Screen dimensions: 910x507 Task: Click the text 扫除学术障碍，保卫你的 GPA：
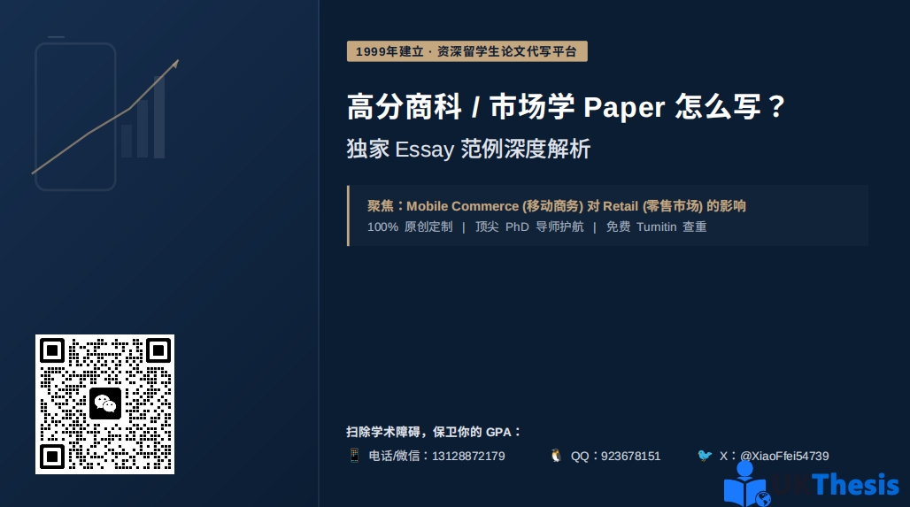(x=434, y=432)
